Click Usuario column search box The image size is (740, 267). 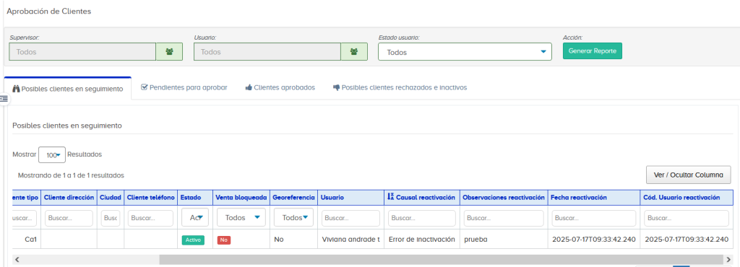coord(350,219)
